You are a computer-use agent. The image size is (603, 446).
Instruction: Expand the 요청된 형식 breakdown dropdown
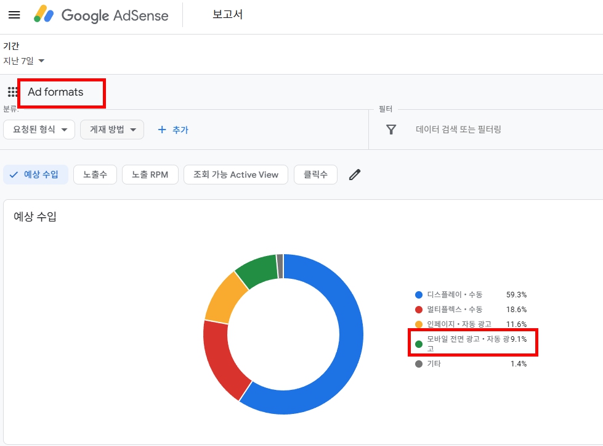coord(39,130)
